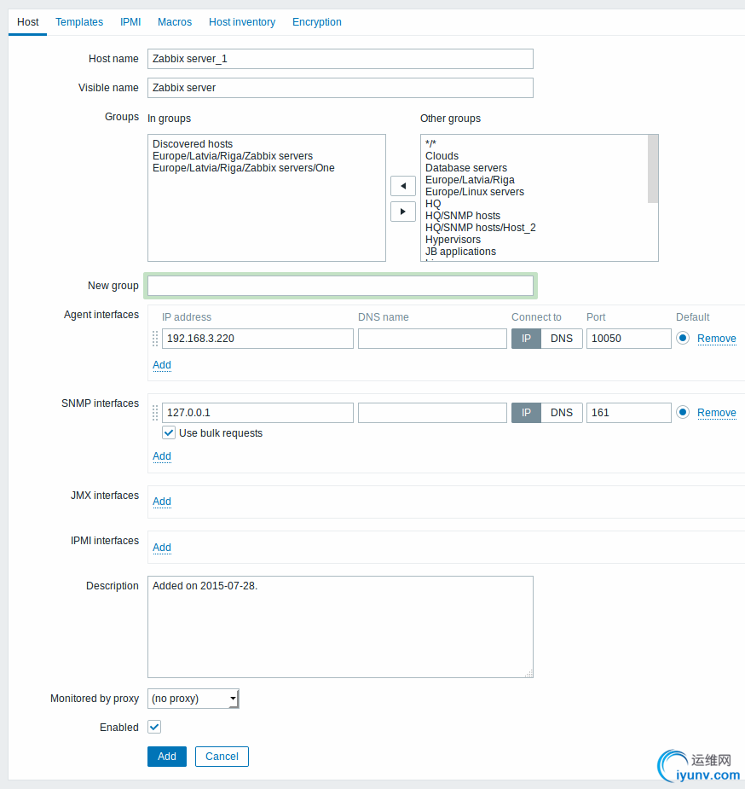Select Europe/Latvia/Riga/Zabbix servers/One group
Image resolution: width=745 pixels, height=789 pixels.
pos(243,168)
